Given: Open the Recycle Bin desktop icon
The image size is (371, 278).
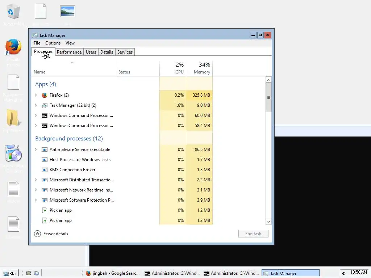Looking at the screenshot, I should (13, 11).
